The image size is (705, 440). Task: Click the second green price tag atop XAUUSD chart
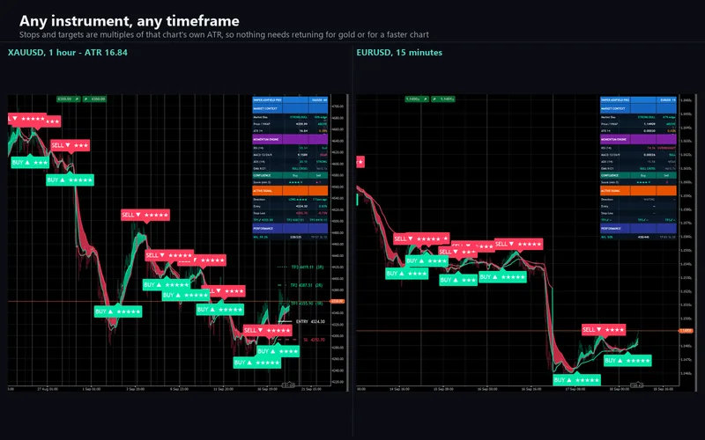[94, 99]
